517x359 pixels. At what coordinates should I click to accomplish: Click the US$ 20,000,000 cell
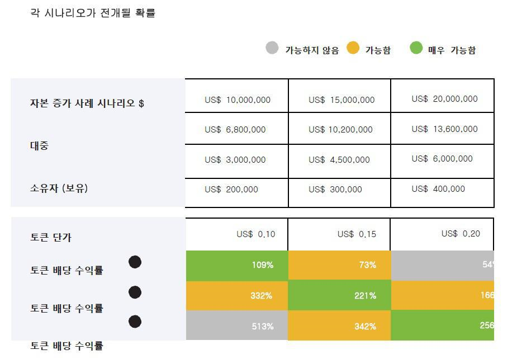(x=442, y=96)
